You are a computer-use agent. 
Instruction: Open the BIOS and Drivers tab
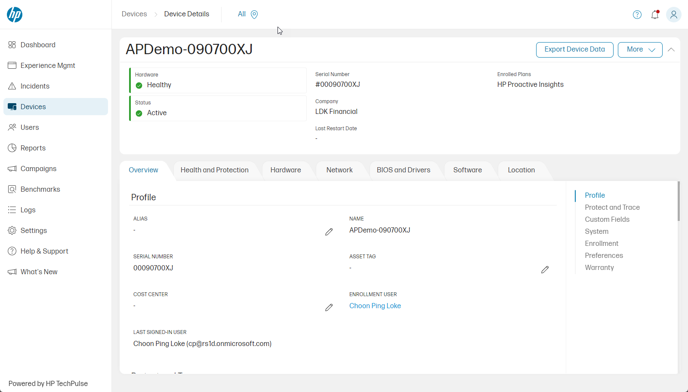click(403, 170)
